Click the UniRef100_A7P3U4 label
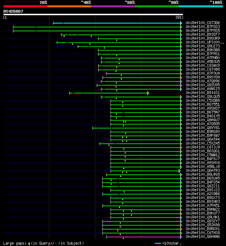The height and width of the screenshot is (246, 226). coord(203,73)
